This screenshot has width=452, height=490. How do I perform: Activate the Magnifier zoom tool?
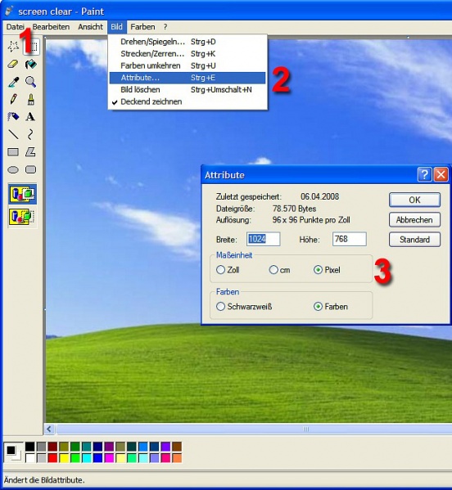(30, 82)
